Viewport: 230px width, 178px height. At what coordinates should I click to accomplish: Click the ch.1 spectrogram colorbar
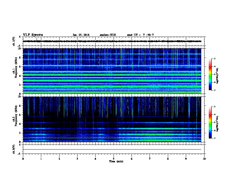coord(210,74)
